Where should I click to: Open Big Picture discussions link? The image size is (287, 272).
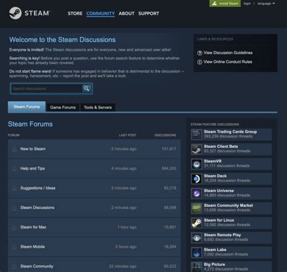214,264
